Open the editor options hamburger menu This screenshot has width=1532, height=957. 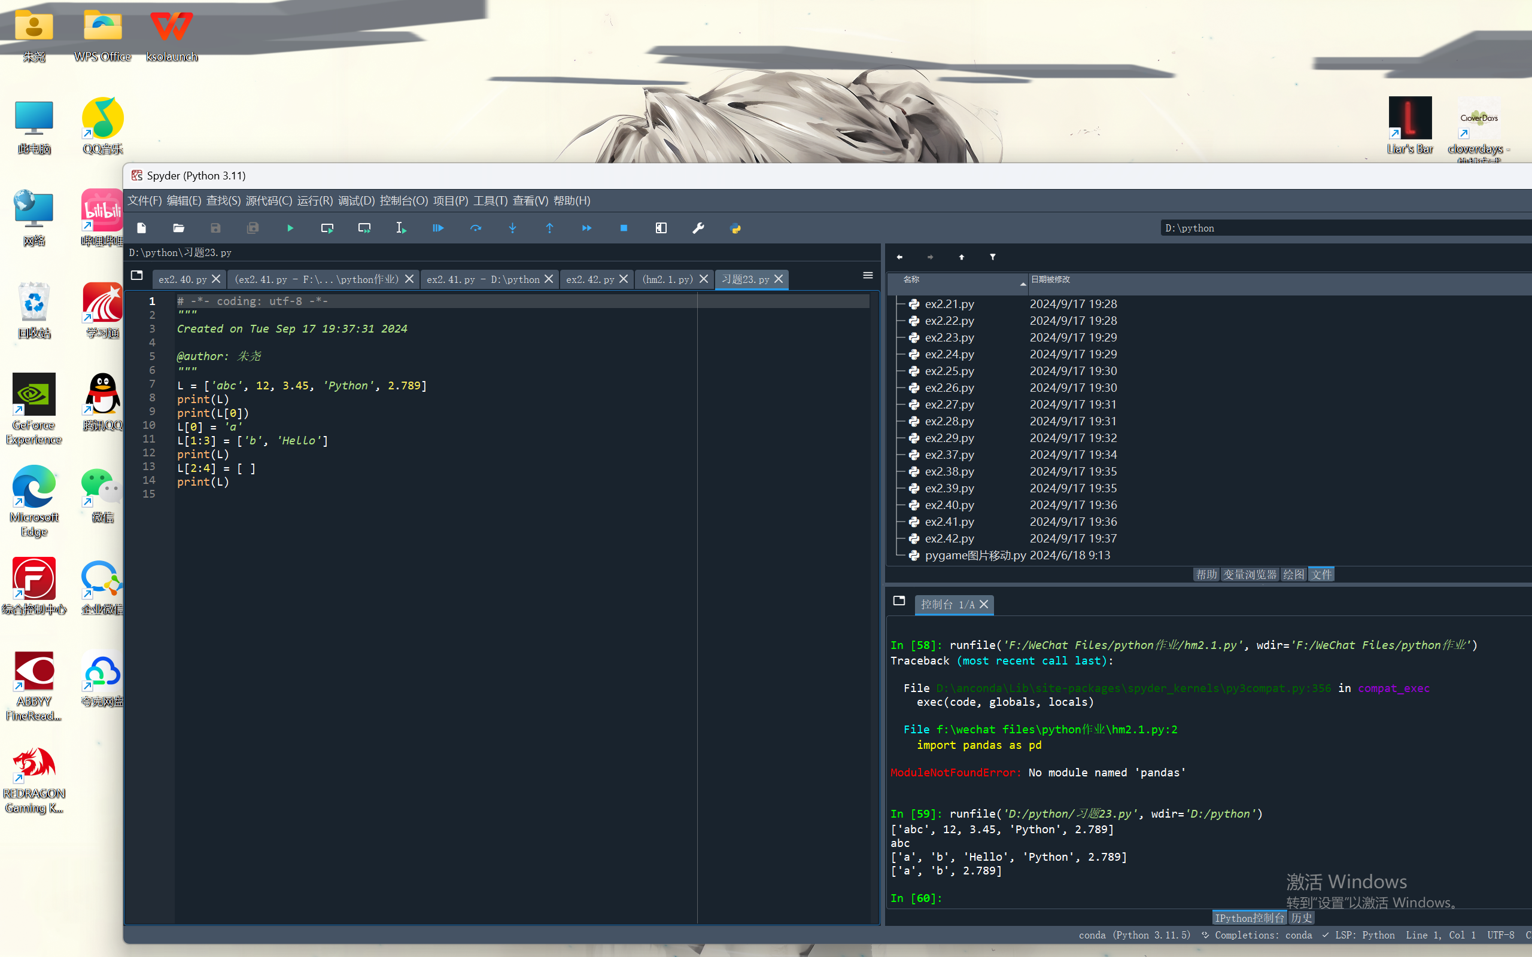tap(867, 275)
